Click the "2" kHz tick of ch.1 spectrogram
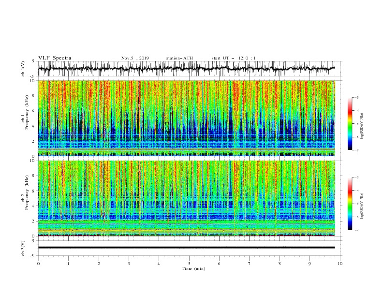Image resolution: width=383 pixels, height=296 pixels. [34, 141]
